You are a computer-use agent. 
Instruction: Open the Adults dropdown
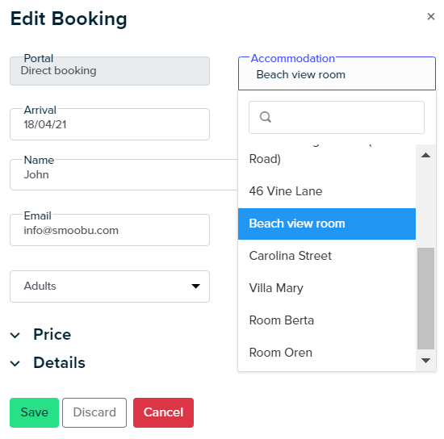pyautogui.click(x=110, y=286)
